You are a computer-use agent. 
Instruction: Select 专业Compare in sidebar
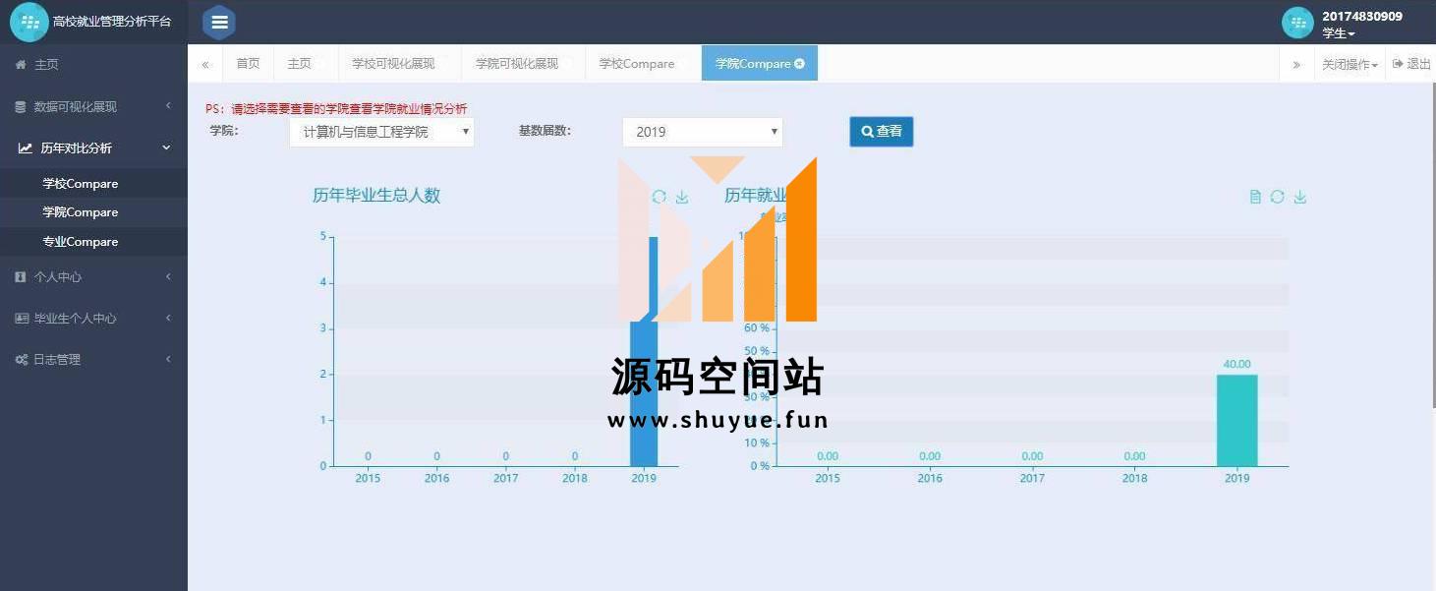tap(80, 242)
